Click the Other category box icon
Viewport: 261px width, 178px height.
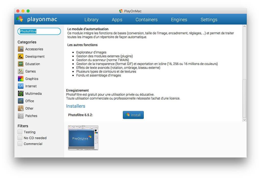(x=21, y=109)
